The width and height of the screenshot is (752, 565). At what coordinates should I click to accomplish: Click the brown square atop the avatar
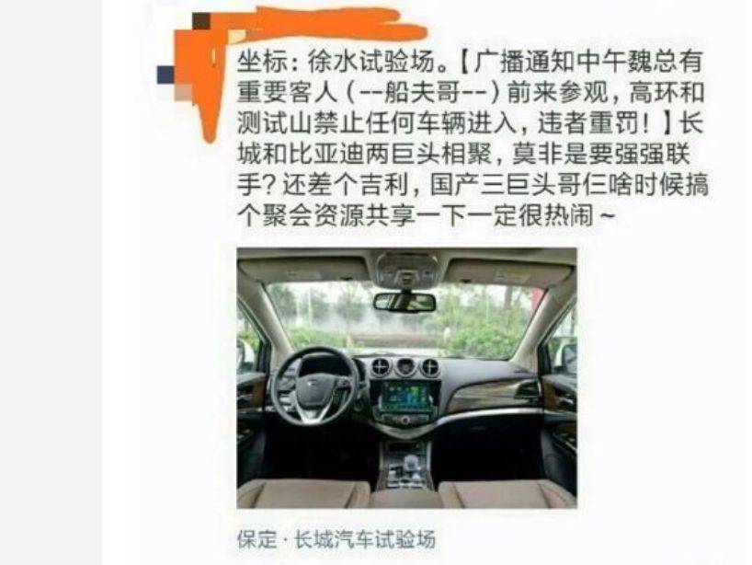(201, 21)
